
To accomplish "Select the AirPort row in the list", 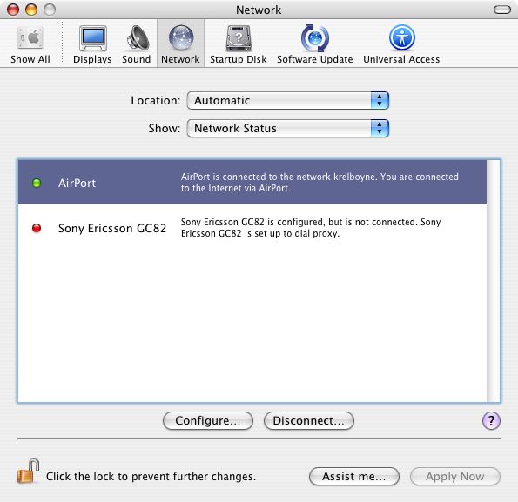I will pos(252,183).
